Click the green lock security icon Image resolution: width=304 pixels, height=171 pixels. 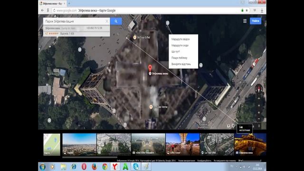[242, 10]
